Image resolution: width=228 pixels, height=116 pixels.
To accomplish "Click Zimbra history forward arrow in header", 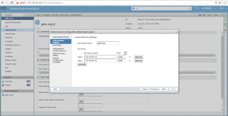I will pyautogui.click(x=5, y=9).
